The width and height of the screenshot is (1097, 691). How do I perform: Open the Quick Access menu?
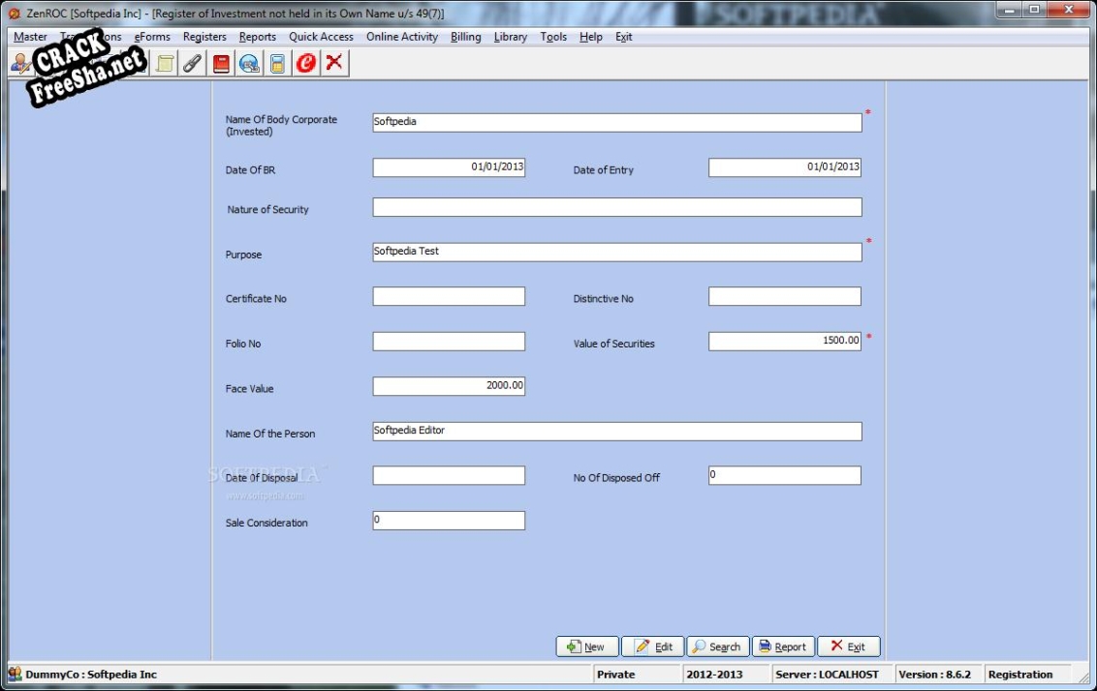click(x=321, y=37)
